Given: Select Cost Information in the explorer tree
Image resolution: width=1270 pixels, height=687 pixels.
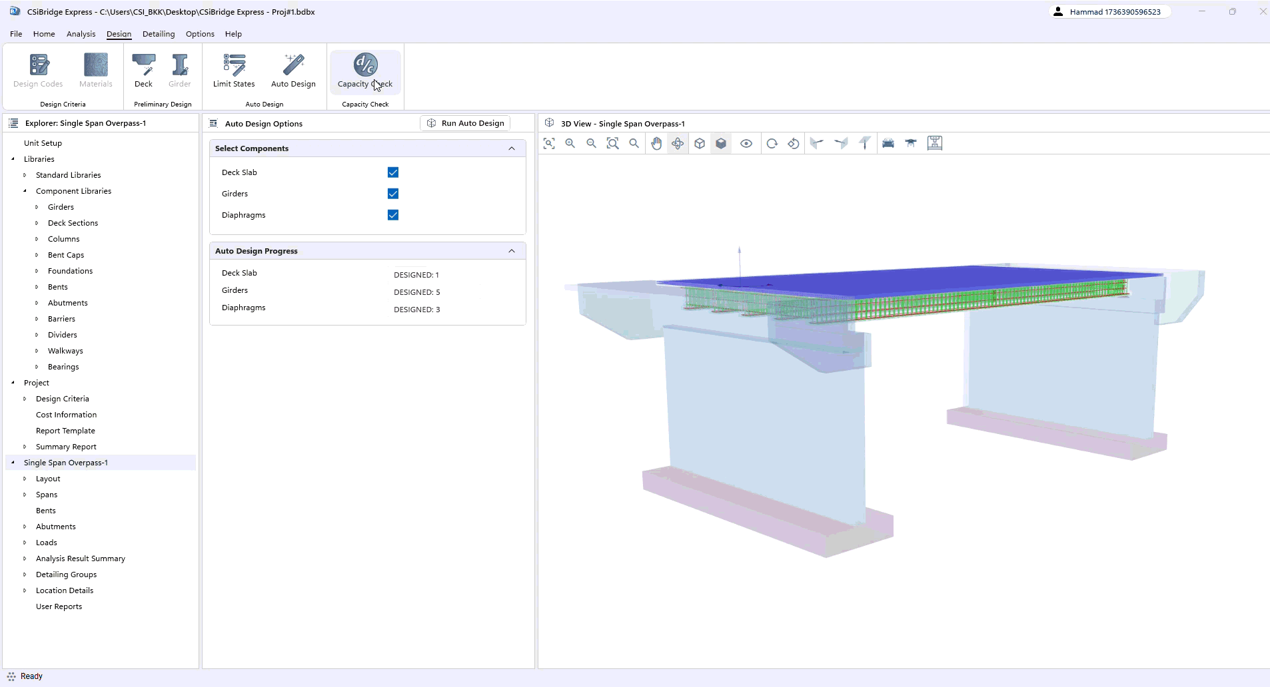Looking at the screenshot, I should point(66,415).
